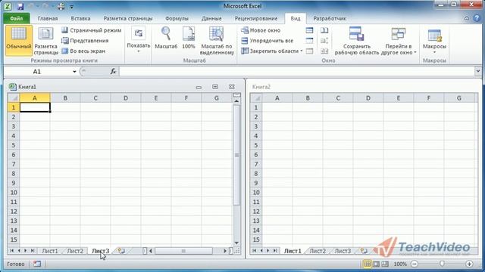Viewport: 485px width, 272px height.
Task: Click the Name Box showing A1
Action: click(x=37, y=72)
